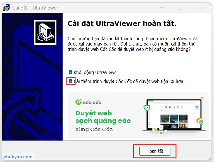Screen dimensions: 214x162
Task: Click the Cốc Cốc logo in banner
Action: (88, 102)
